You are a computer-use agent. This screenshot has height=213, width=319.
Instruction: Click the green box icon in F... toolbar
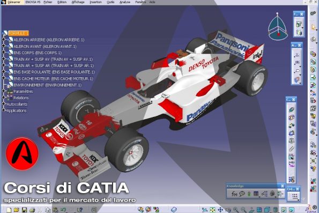(299, 24)
